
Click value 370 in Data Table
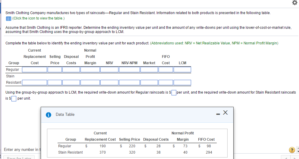point(102,152)
